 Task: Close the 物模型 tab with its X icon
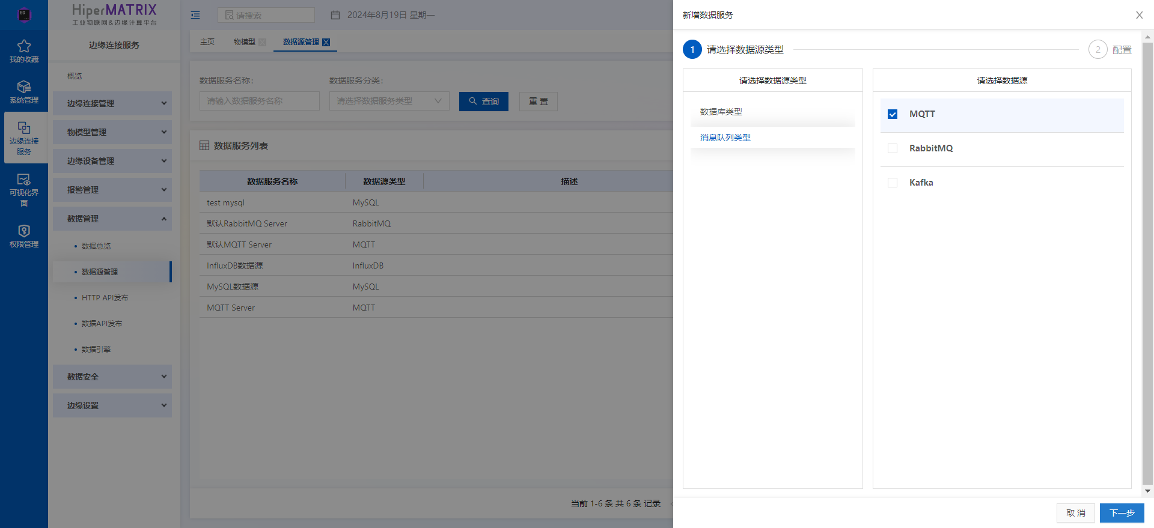point(262,42)
